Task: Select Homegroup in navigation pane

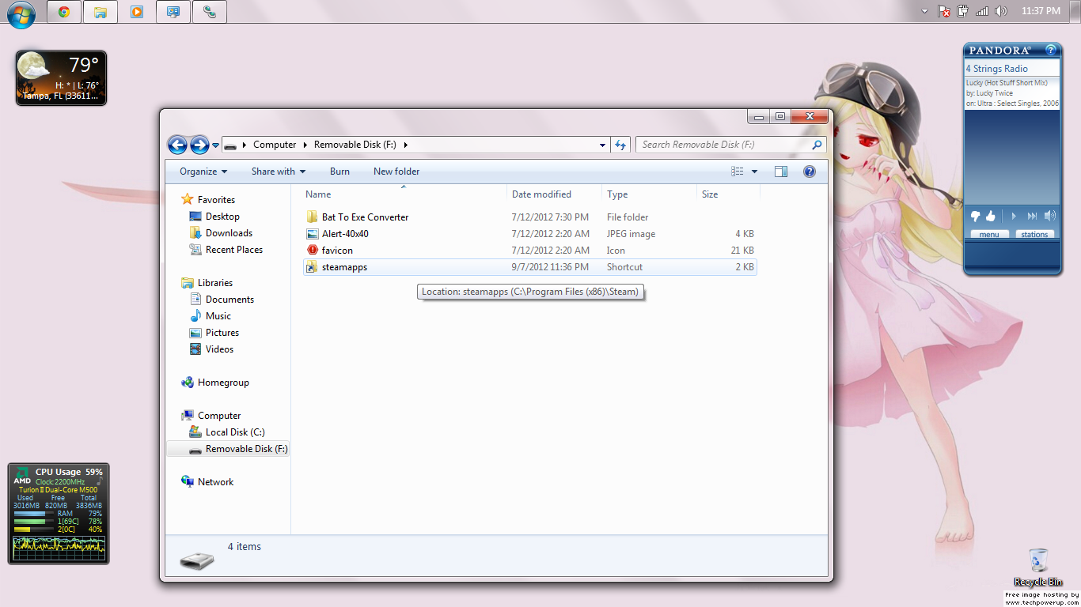Action: [x=223, y=383]
